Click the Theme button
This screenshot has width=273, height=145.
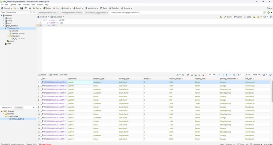[x=270, y=8]
